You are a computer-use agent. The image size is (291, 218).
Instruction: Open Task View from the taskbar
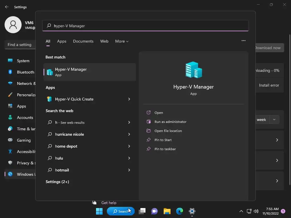(x=142, y=211)
